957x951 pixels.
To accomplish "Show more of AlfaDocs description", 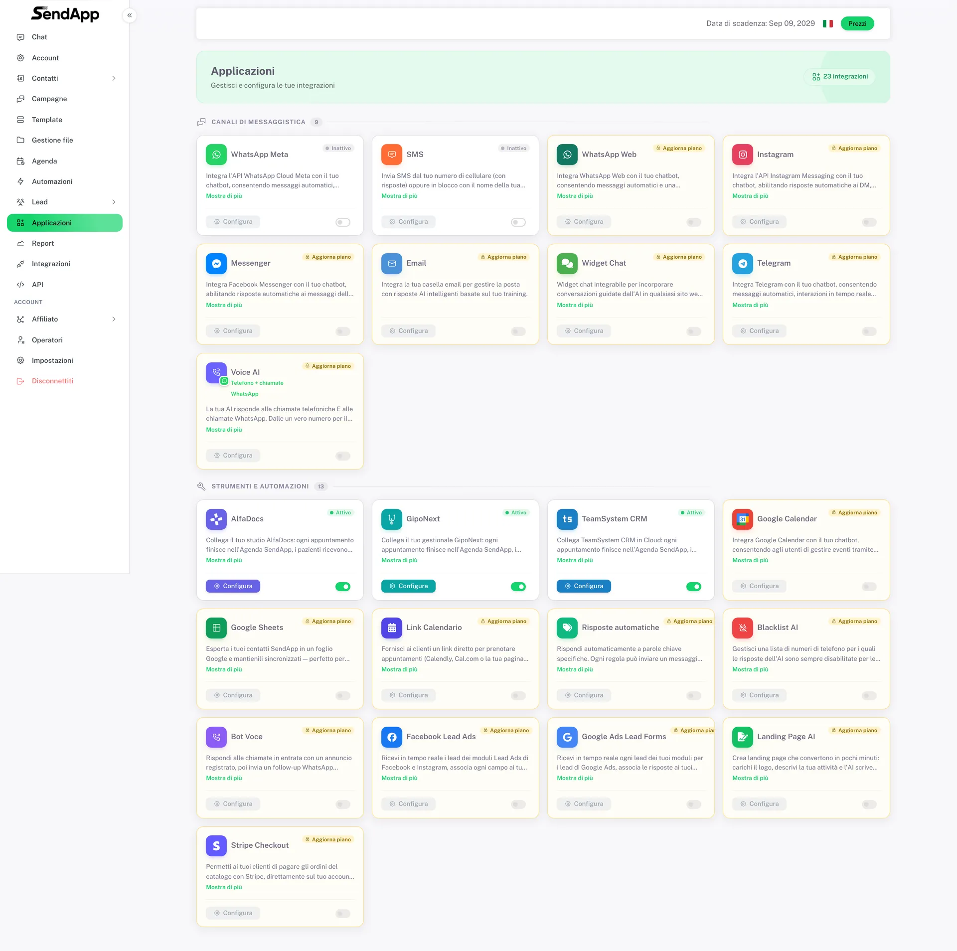I will [224, 560].
